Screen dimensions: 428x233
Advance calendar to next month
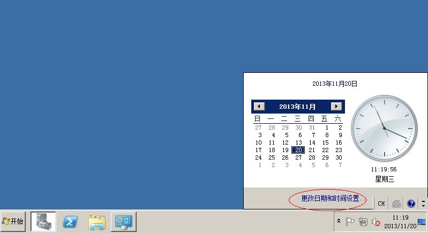click(x=336, y=106)
